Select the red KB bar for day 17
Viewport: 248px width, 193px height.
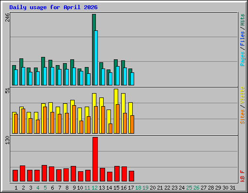point(131,176)
